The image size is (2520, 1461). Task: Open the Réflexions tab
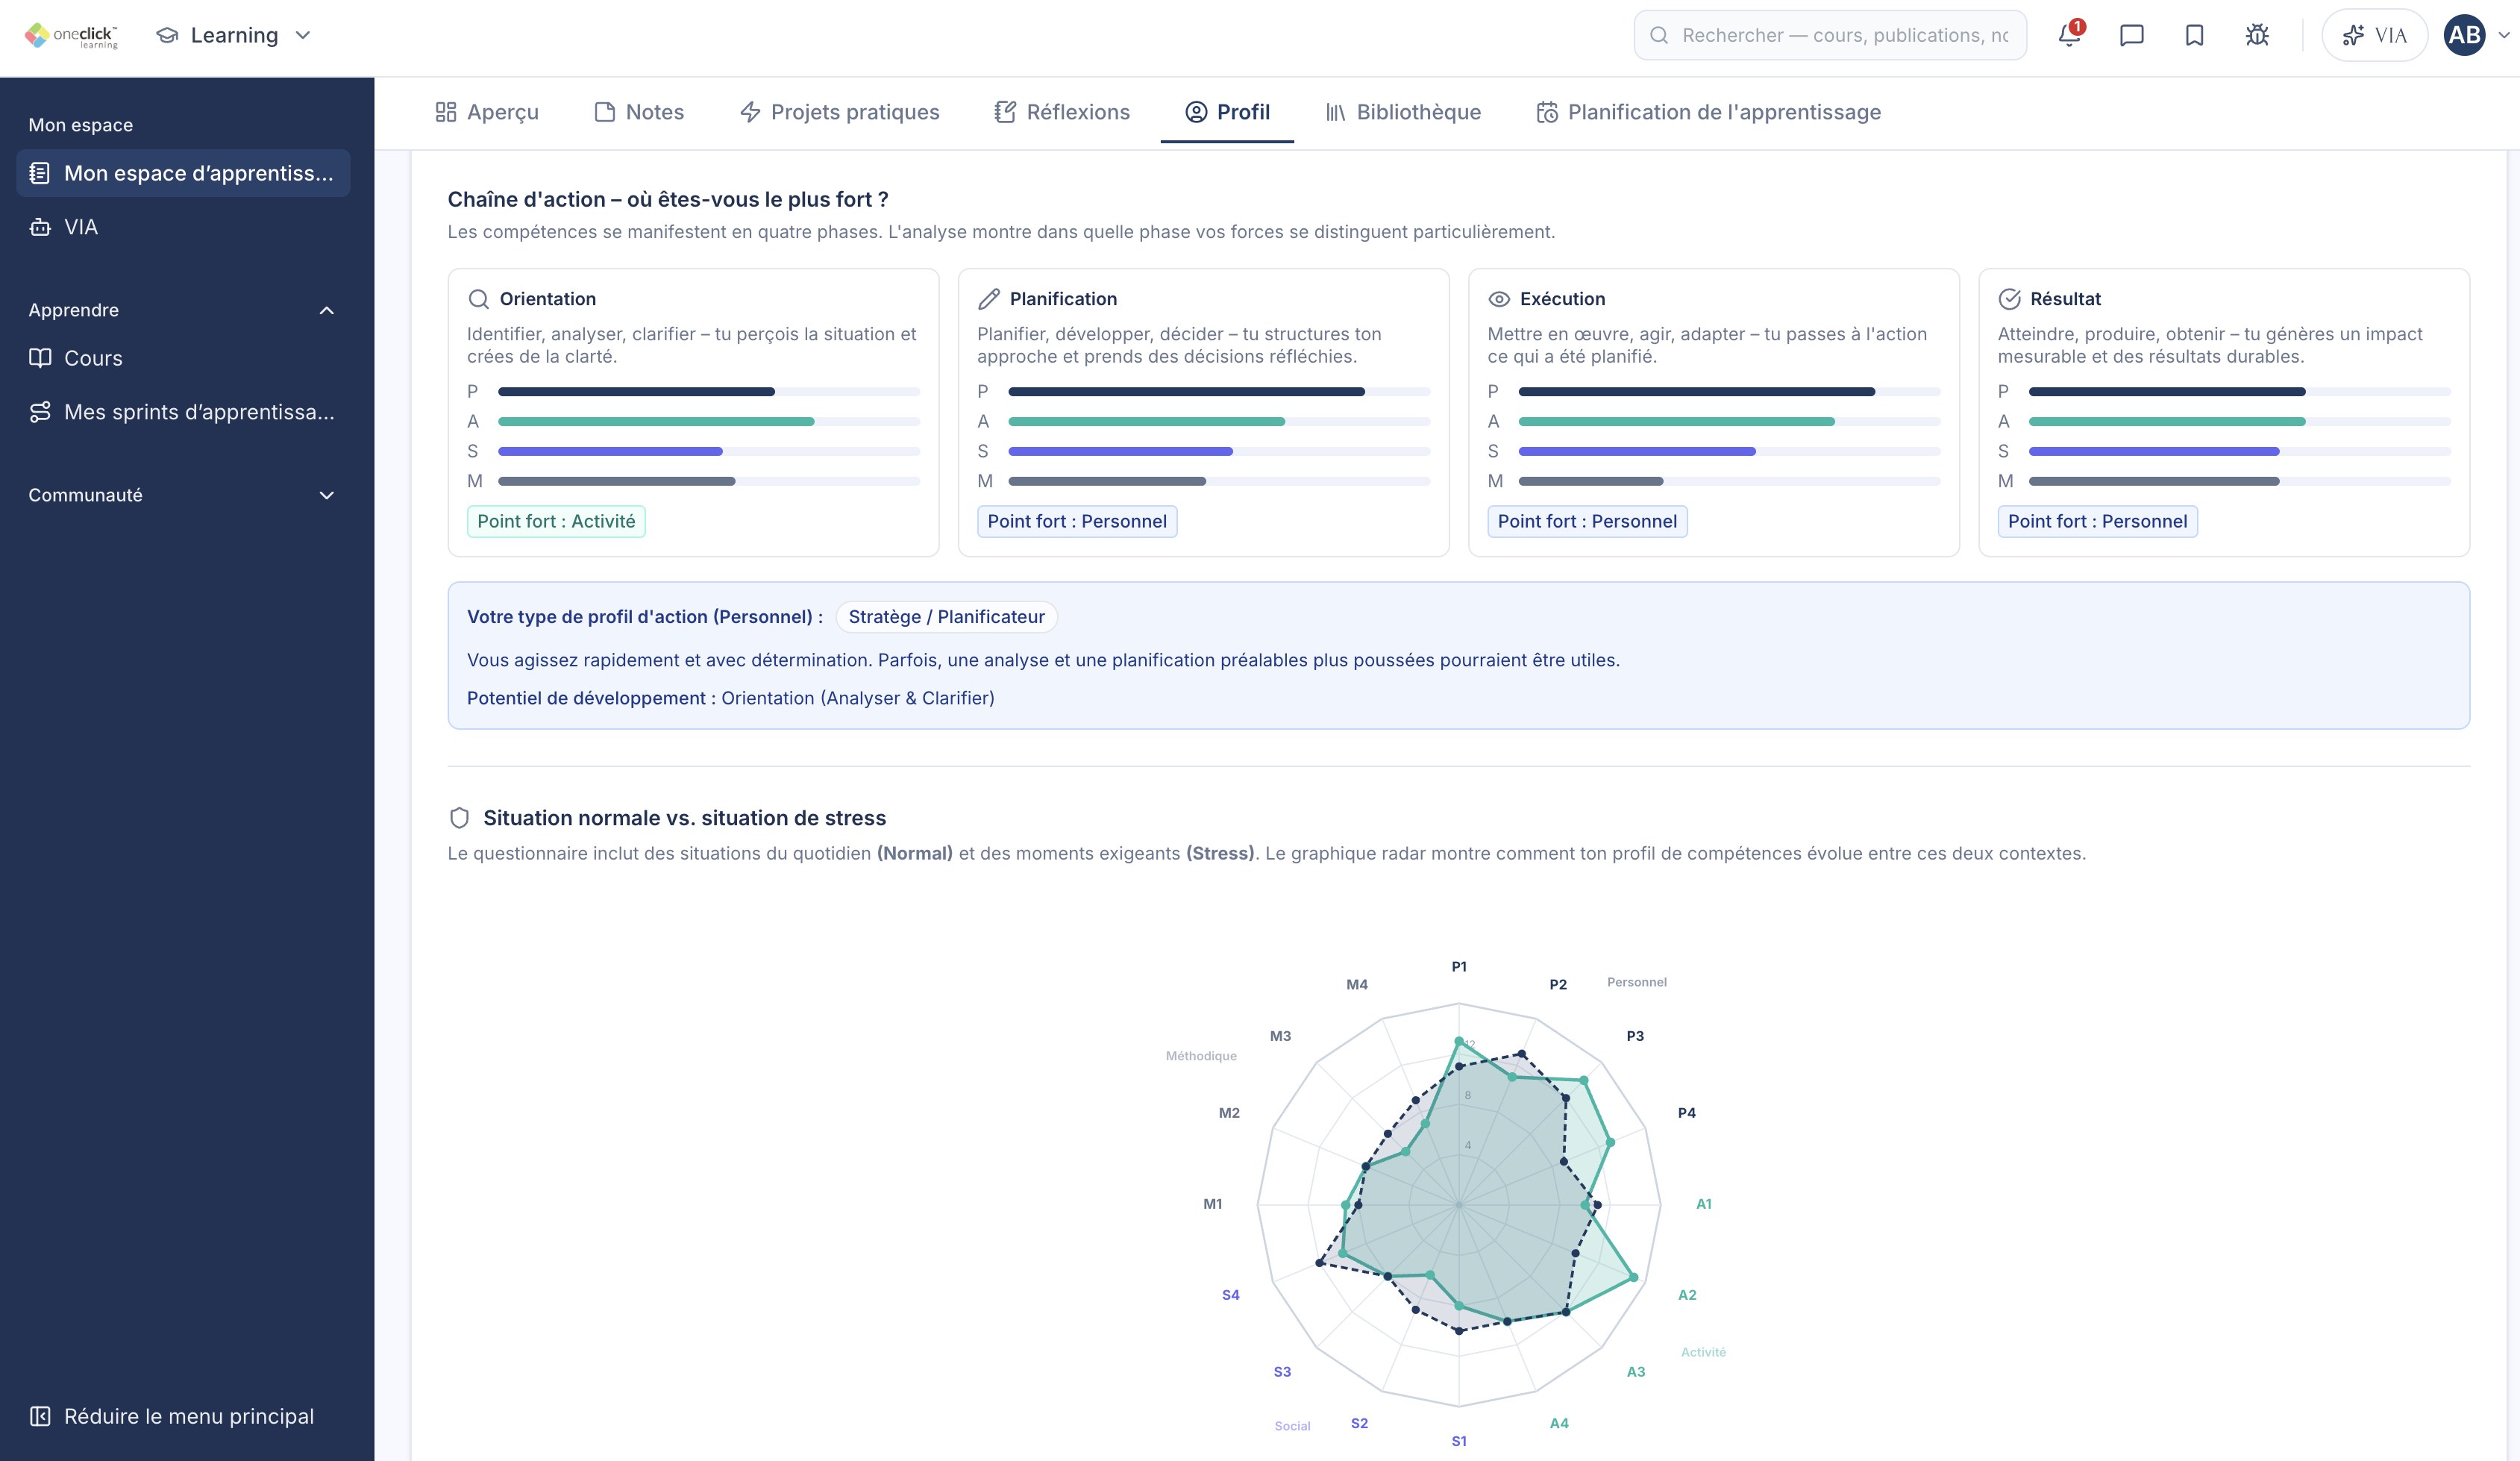[x=1062, y=112]
